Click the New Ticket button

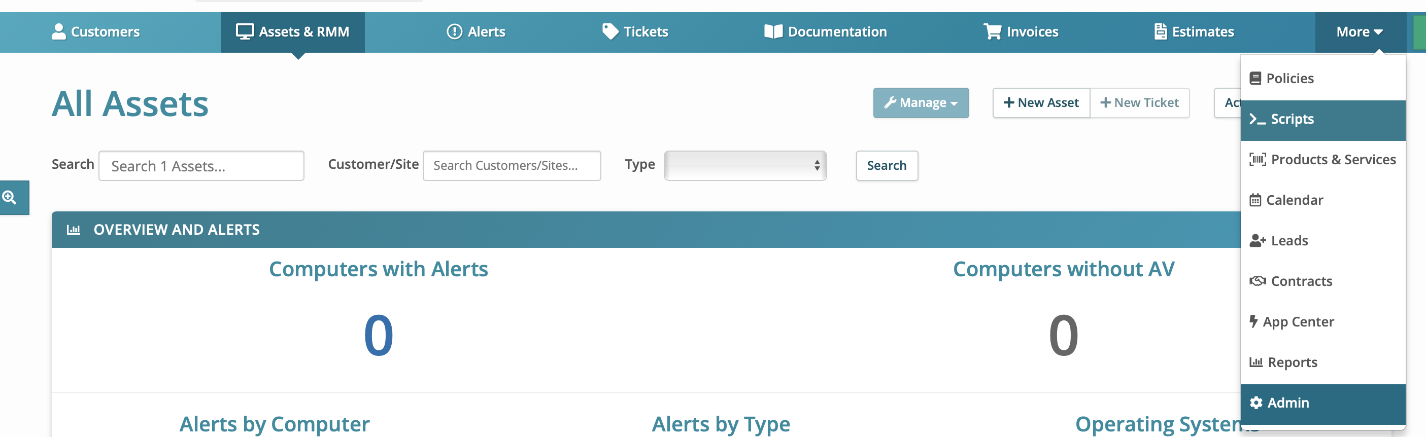[1140, 103]
